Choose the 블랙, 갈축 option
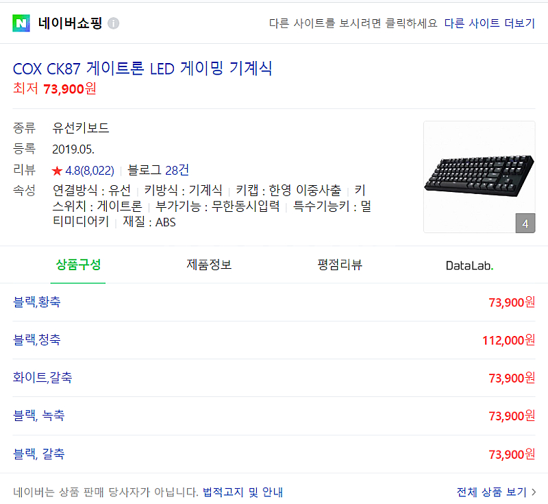This screenshot has height=504, width=548. (39, 454)
